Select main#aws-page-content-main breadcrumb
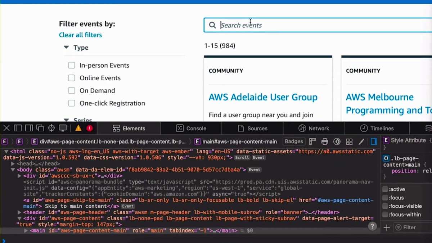This screenshot has width=432, height=243. pyautogui.click(x=235, y=141)
